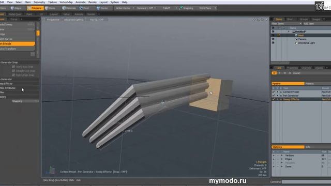Open the Advanced OpenGL shading dropdown
Image resolution: width=331 pixels, height=186 pixels.
(x=73, y=20)
